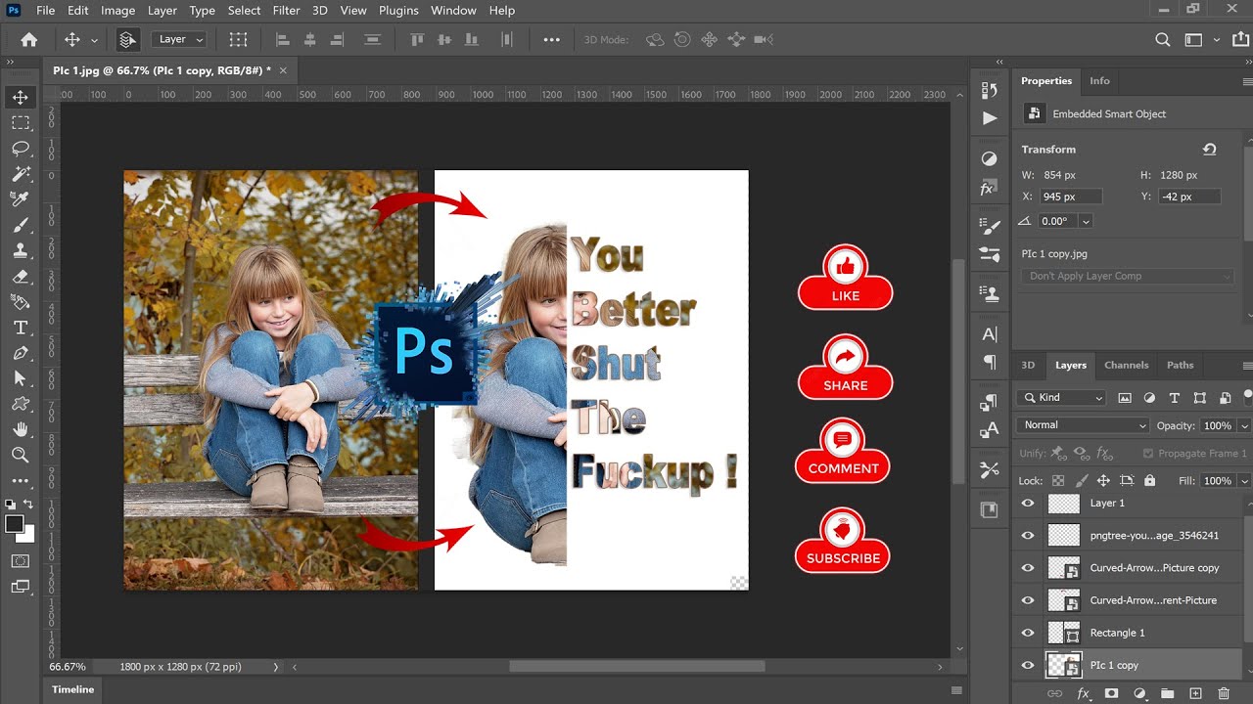Open the auto-select Layer dropdown
1253x704 pixels.
(179, 40)
